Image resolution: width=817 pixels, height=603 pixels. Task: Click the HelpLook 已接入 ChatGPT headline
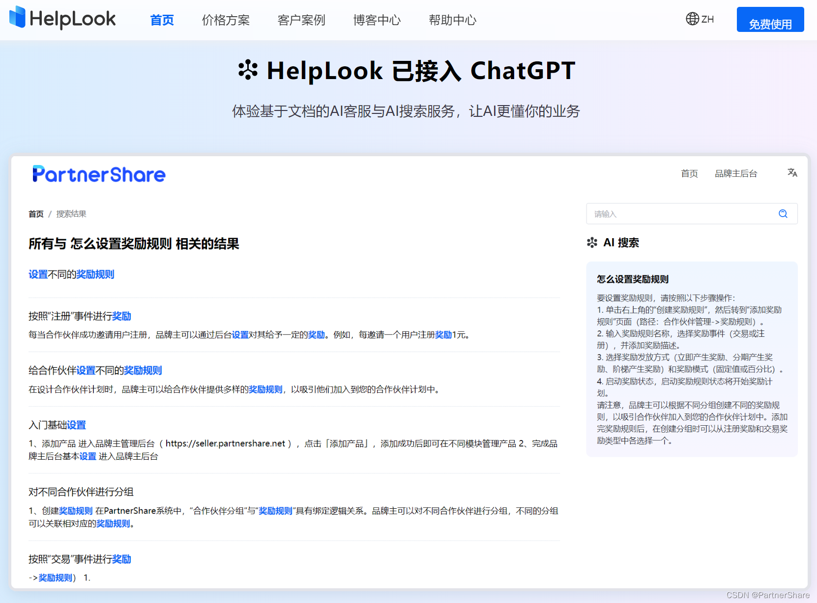pyautogui.click(x=421, y=70)
